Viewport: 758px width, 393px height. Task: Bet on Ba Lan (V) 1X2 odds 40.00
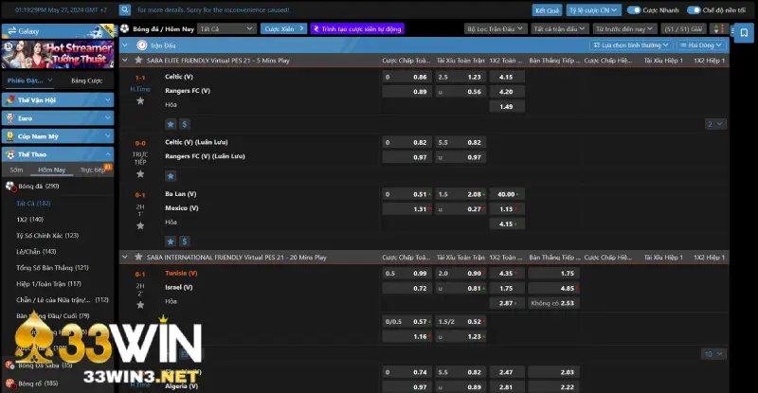pos(507,194)
